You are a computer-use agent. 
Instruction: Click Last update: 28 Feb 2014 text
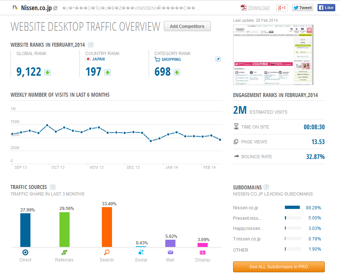[x=255, y=20]
